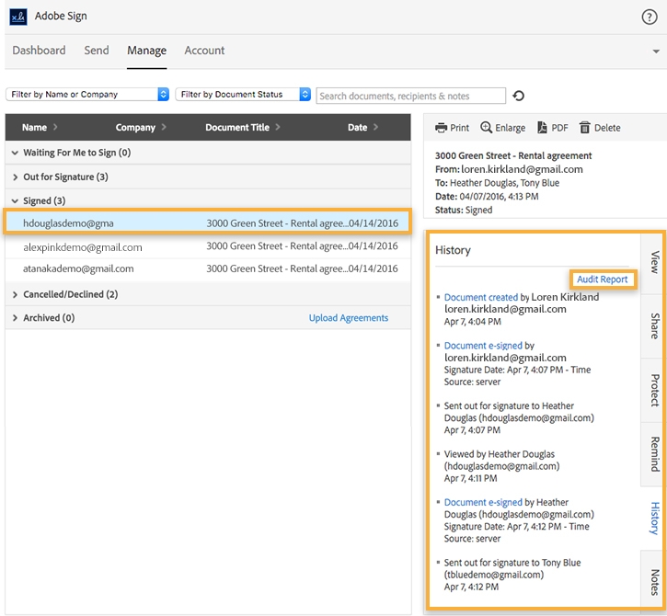Print the selected agreement
This screenshot has width=667, height=616.
[452, 128]
